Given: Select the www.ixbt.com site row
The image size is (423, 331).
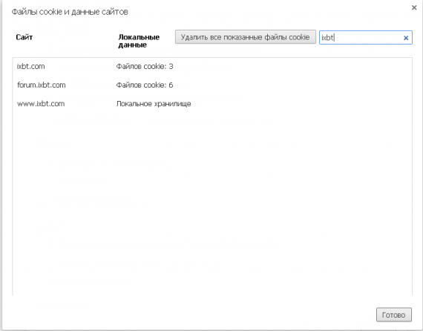Looking at the screenshot, I should pyautogui.click(x=212, y=104).
